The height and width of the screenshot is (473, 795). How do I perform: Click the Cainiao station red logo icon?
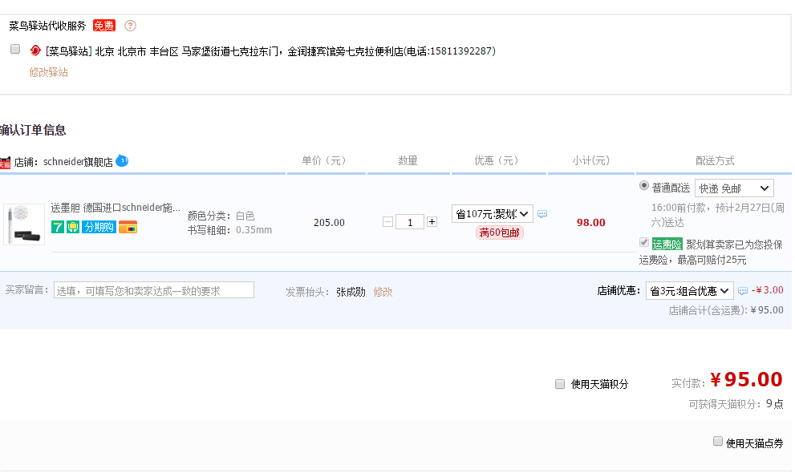click(35, 51)
